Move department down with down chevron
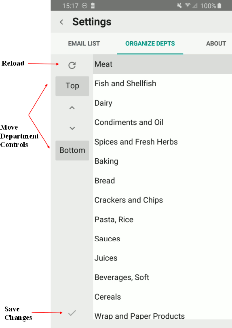Image resolution: width=232 pixels, height=328 pixels. tap(72, 128)
